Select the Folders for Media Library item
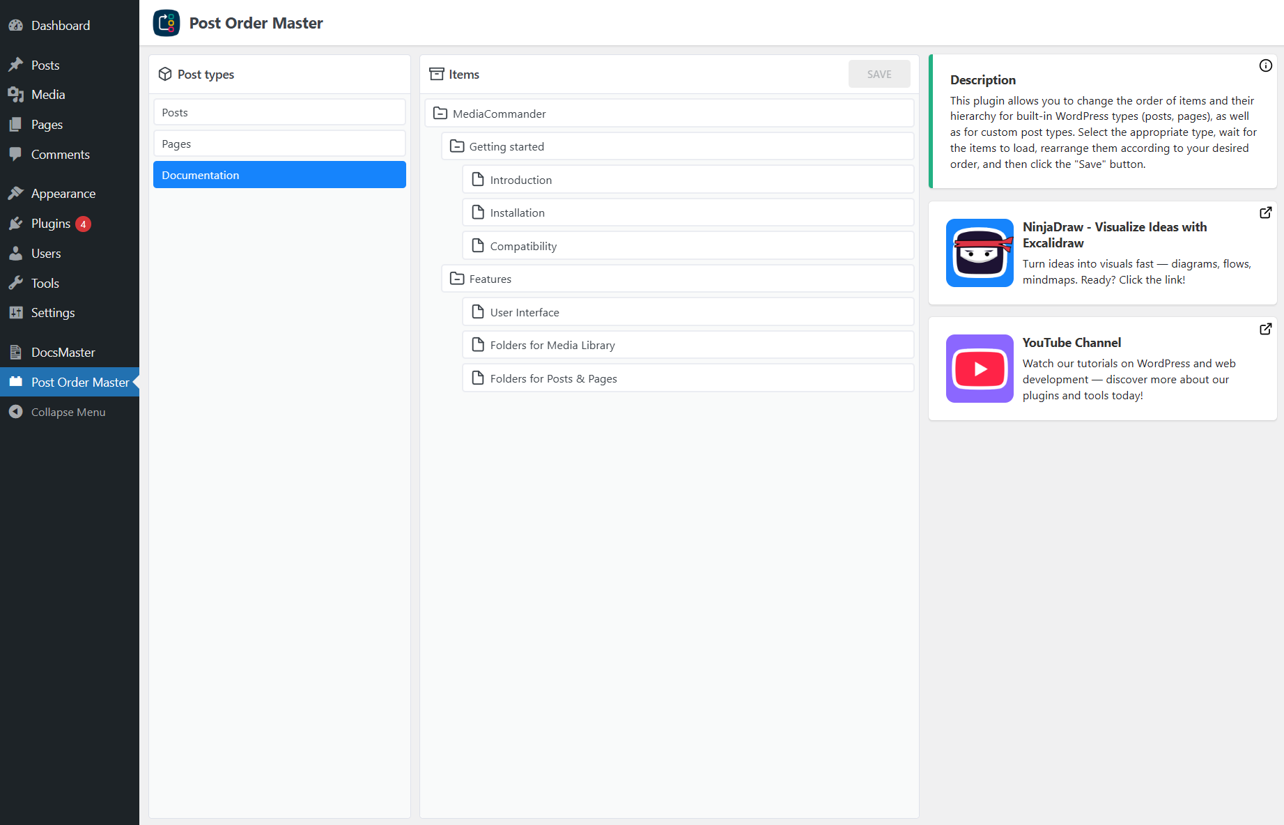 [688, 345]
